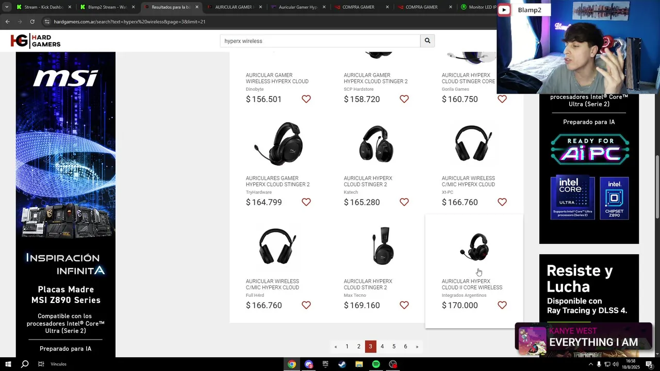This screenshot has height=371, width=660.
Task: Open Chrome tab search dropdown
Action: [x=7, y=7]
